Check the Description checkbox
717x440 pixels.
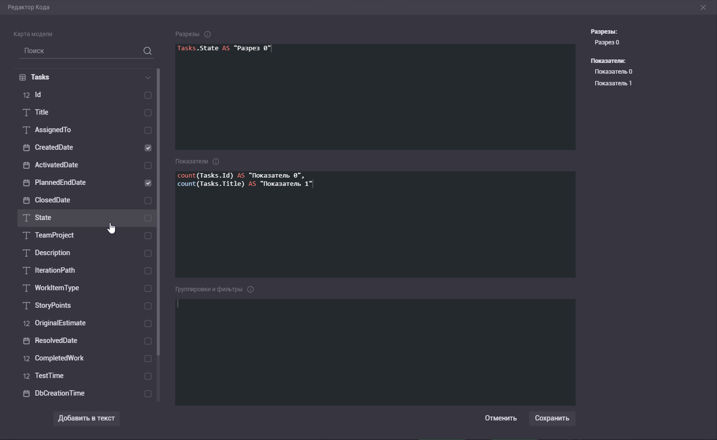point(148,253)
